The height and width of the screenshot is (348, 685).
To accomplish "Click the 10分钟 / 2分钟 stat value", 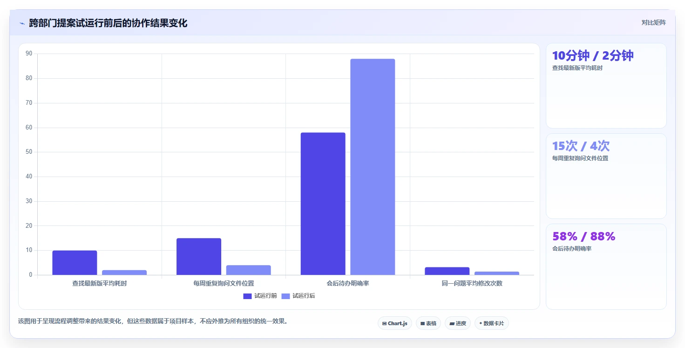I will point(593,55).
